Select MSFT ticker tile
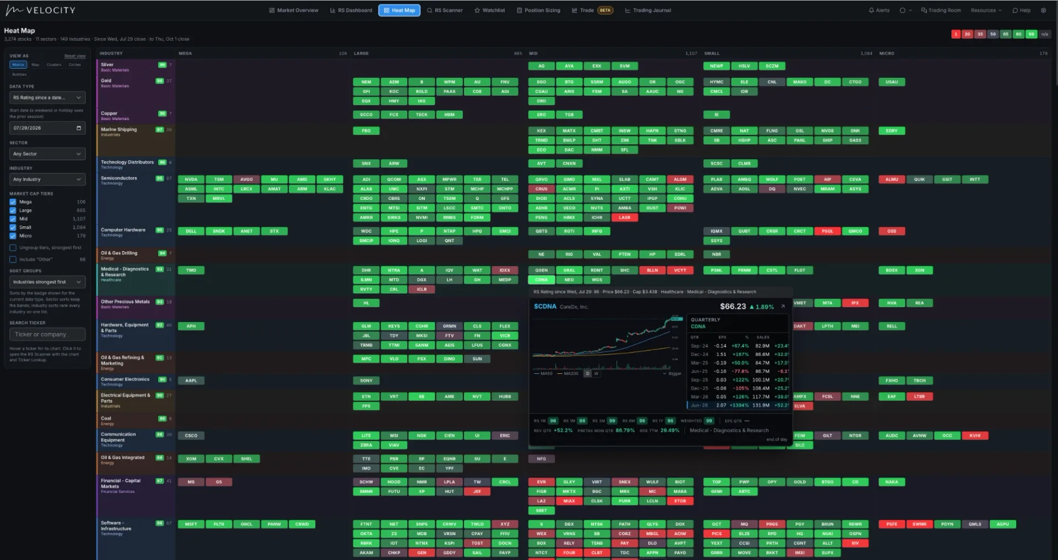Image resolution: width=1058 pixels, height=560 pixels. (191, 524)
